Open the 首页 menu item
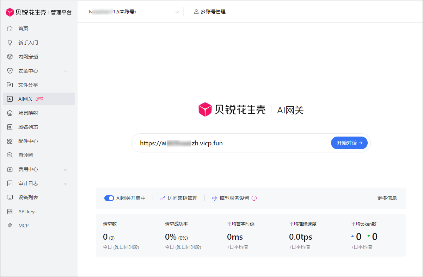This screenshot has width=423, height=277. [39, 29]
